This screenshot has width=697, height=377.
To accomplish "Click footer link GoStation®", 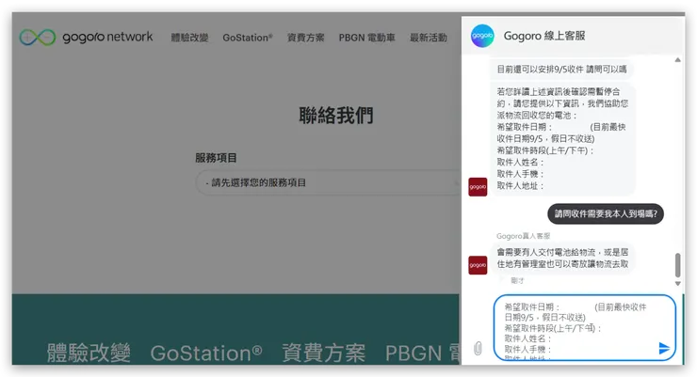I will pyautogui.click(x=206, y=353).
